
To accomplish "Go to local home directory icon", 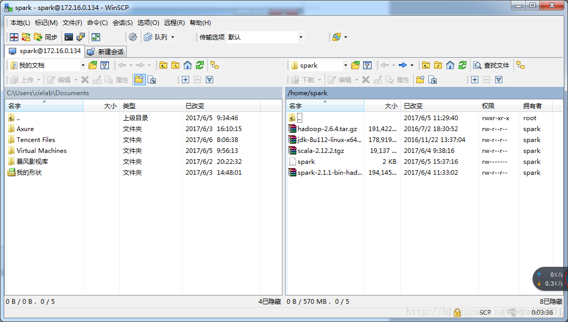I will (187, 65).
